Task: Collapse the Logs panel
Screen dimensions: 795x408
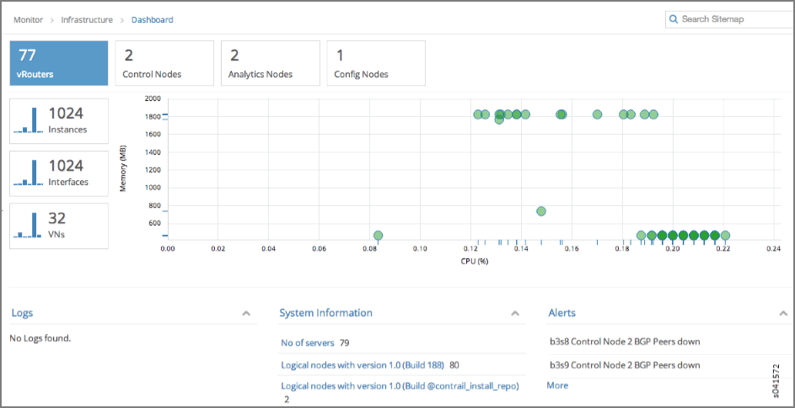Action: (x=246, y=313)
